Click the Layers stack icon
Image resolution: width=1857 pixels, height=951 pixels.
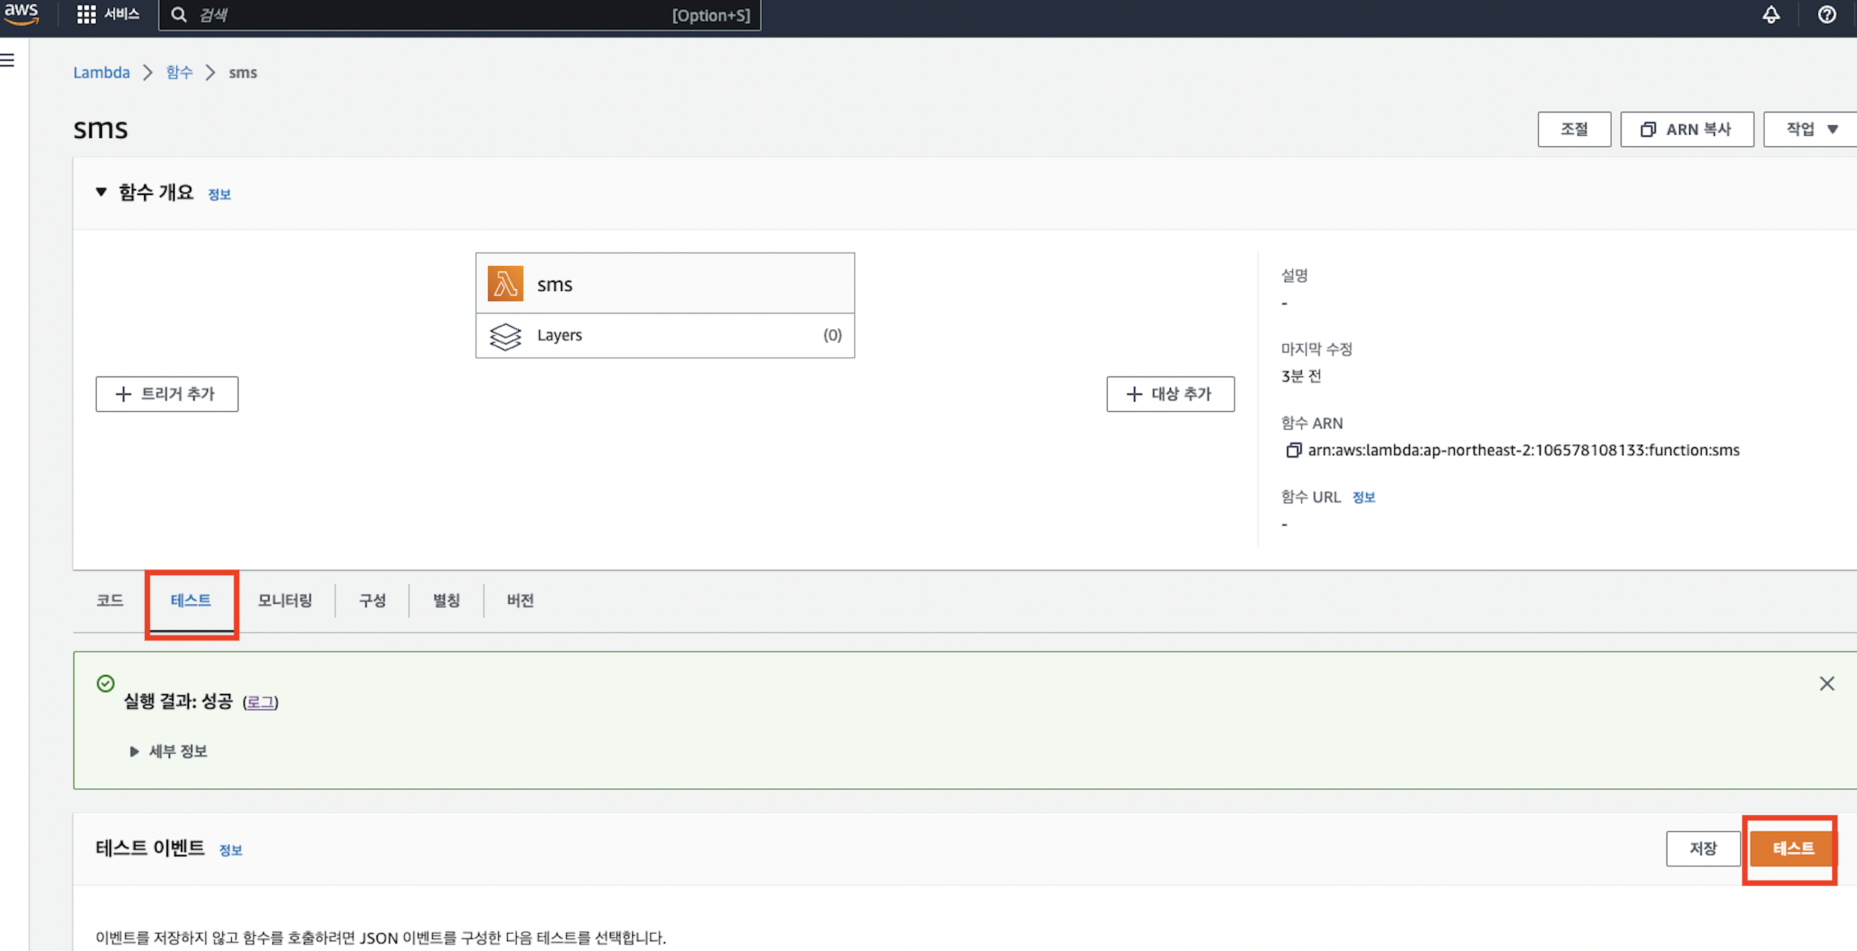(x=505, y=336)
